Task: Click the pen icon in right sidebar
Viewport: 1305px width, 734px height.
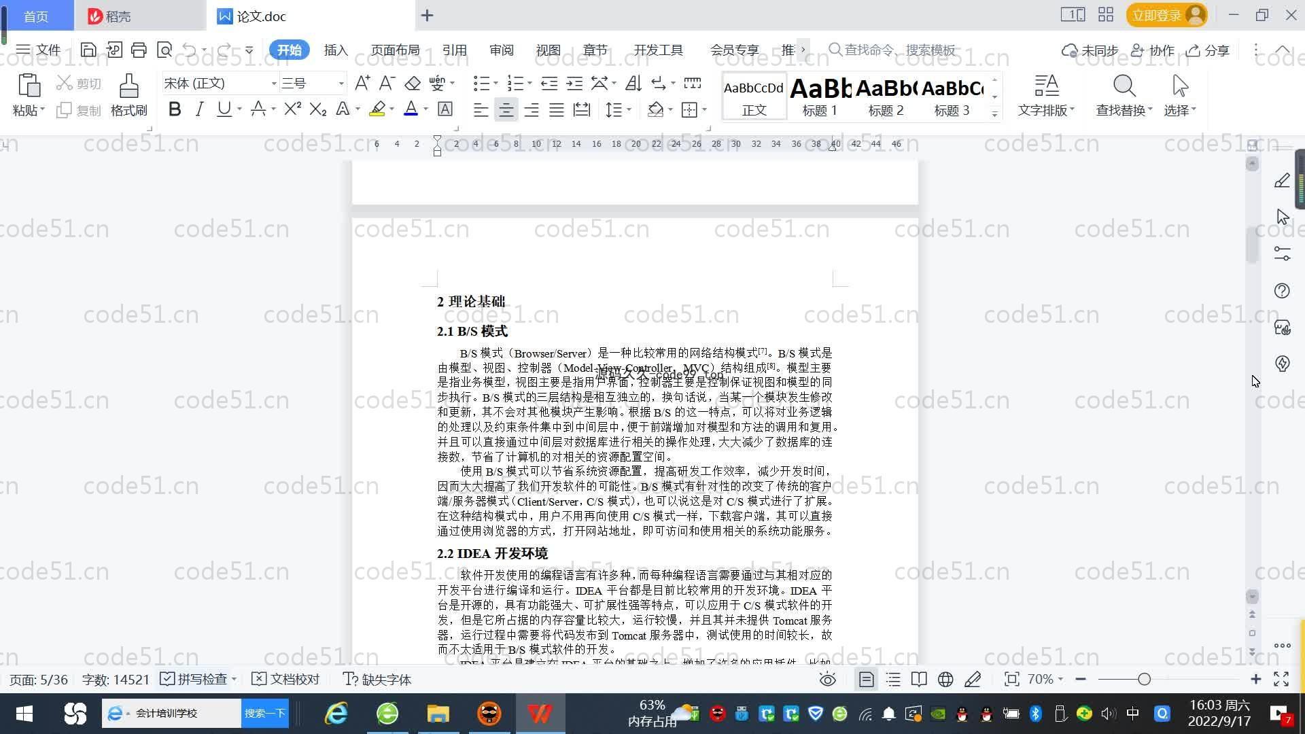Action: point(1282,181)
